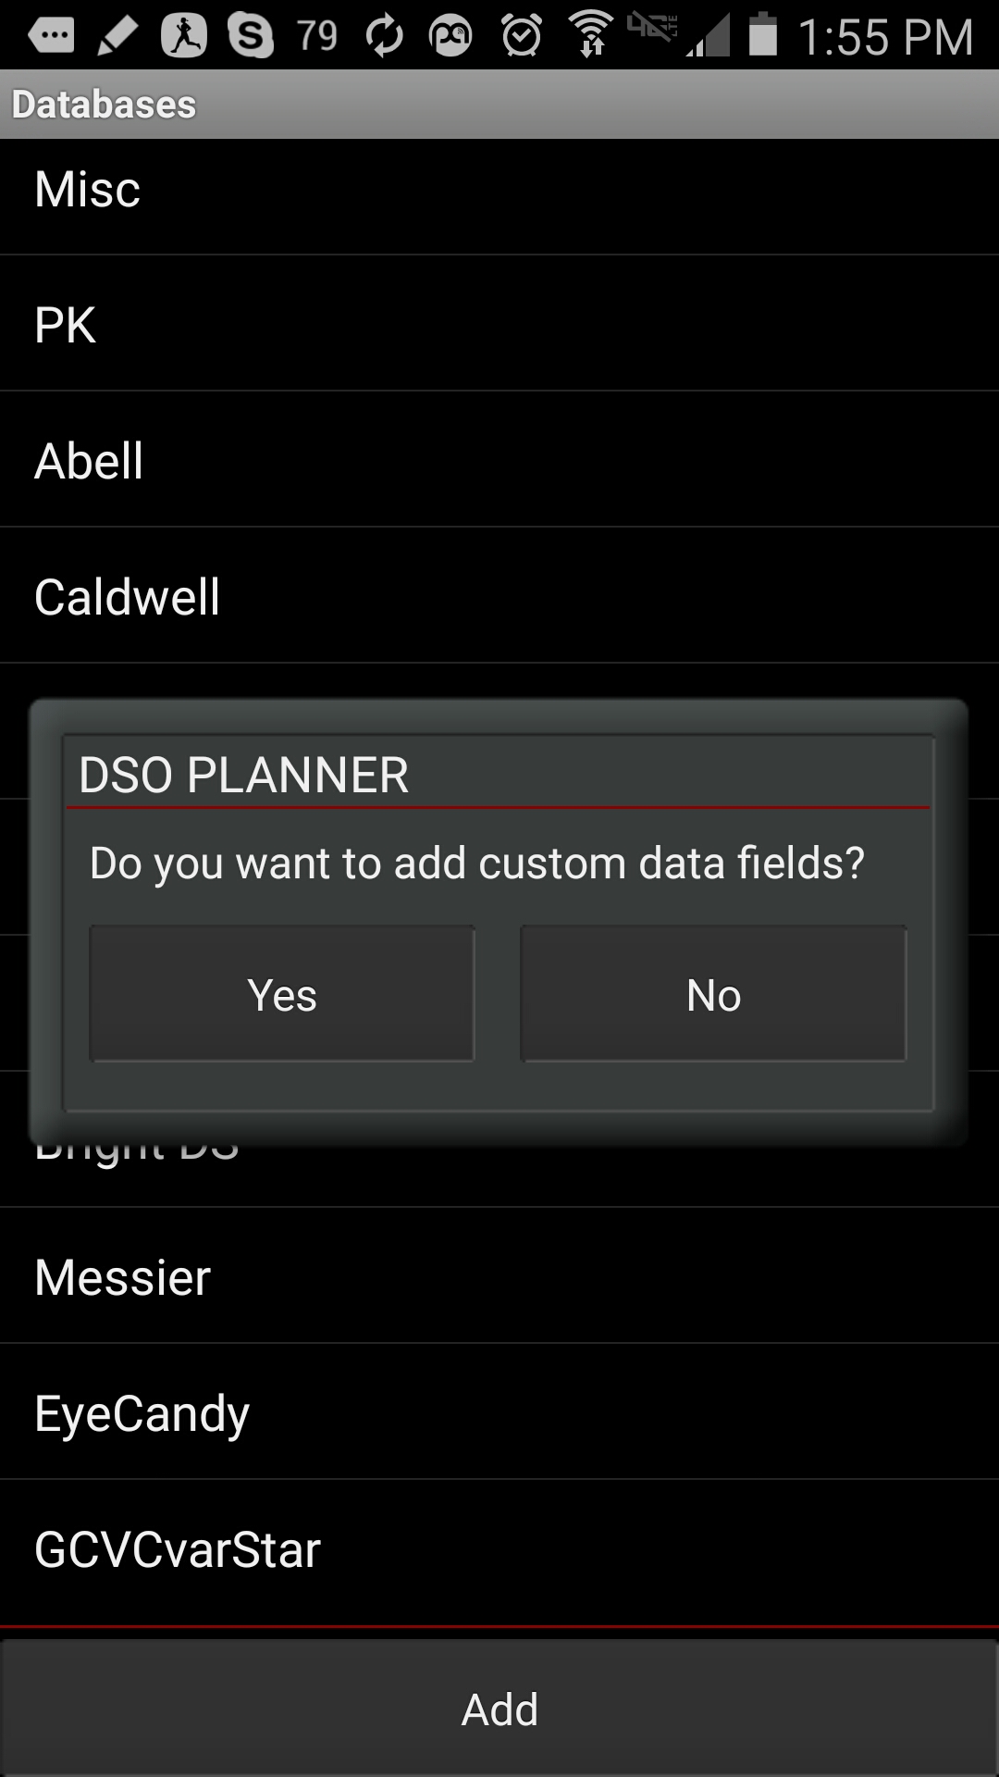Open the Abell database
This screenshot has width=999, height=1777.
point(499,460)
